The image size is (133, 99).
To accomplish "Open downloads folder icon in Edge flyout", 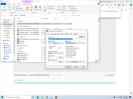I will (110, 8).
